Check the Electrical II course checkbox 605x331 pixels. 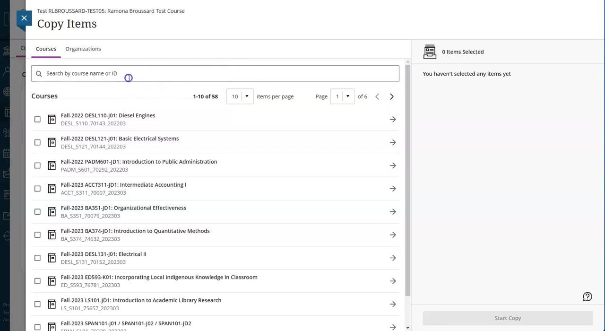click(x=37, y=258)
